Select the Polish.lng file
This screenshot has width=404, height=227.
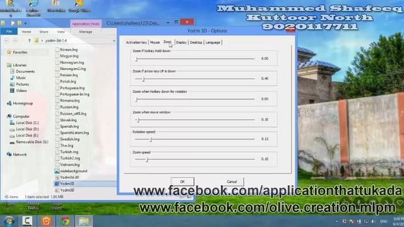click(x=68, y=81)
